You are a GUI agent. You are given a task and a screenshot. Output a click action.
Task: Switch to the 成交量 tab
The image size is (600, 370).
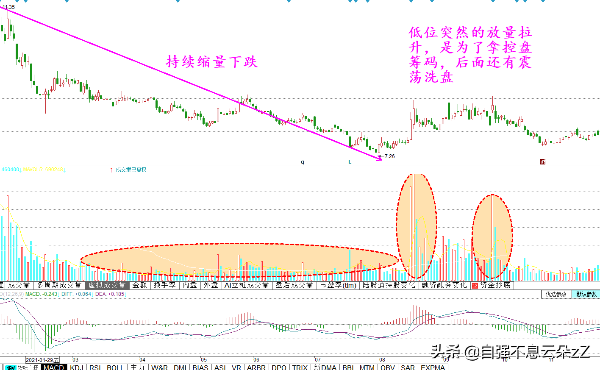(x=19, y=285)
